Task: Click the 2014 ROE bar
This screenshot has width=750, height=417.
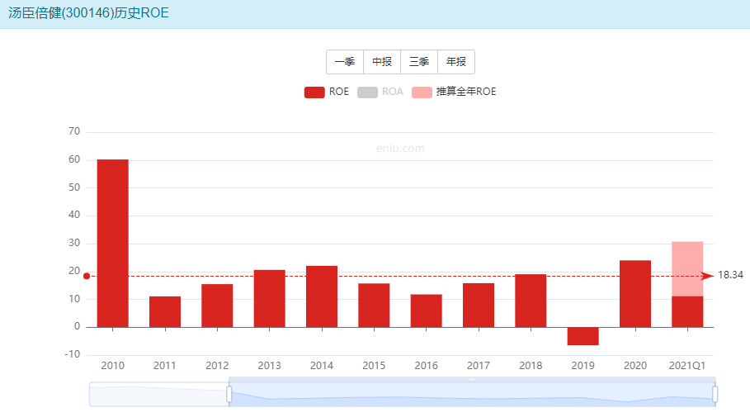Action: 322,296
